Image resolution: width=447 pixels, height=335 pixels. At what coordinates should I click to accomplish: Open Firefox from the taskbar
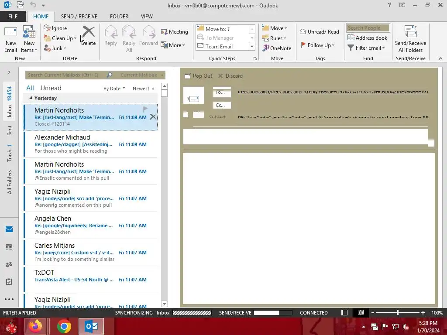(x=35, y=326)
